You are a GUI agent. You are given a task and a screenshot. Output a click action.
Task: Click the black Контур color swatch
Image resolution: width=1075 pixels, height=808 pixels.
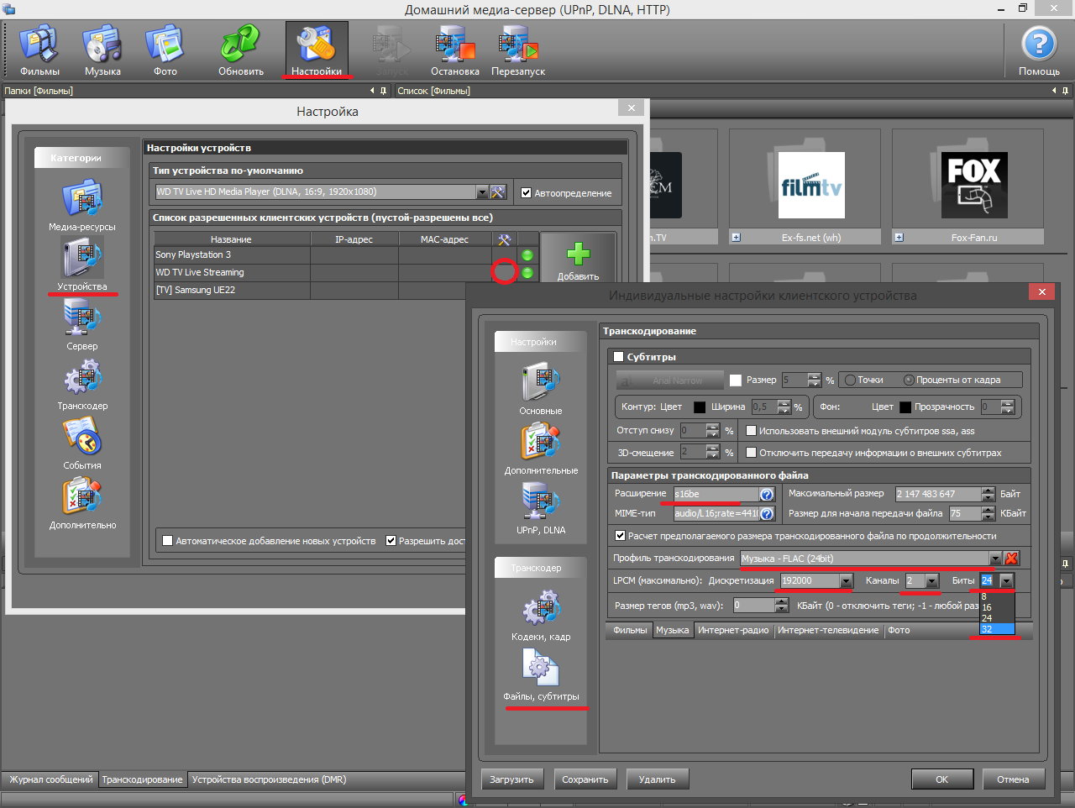[700, 407]
